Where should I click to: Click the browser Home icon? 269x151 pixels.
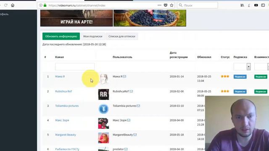pyautogui.click(x=13, y=5)
